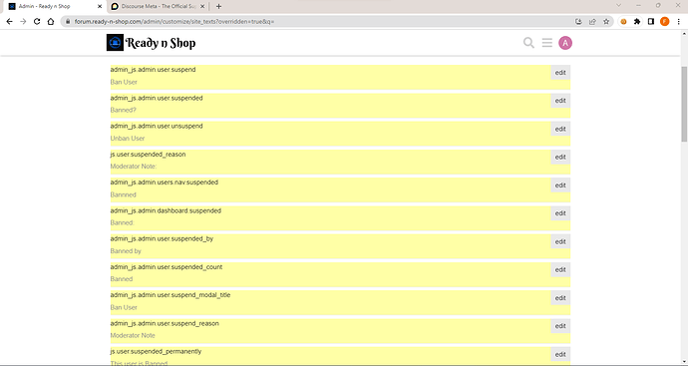
Task: Open the forum search magnifier icon
Action: (528, 43)
